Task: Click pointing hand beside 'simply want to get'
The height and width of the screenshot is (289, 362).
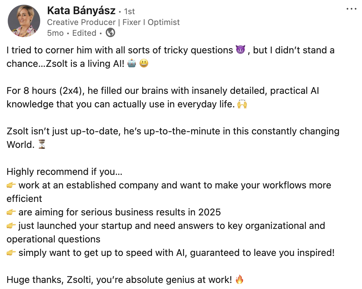Action: [x=11, y=253]
